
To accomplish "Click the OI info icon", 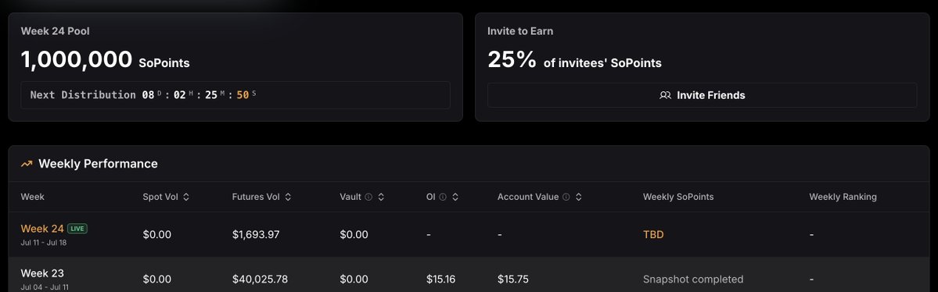I will click(x=443, y=197).
